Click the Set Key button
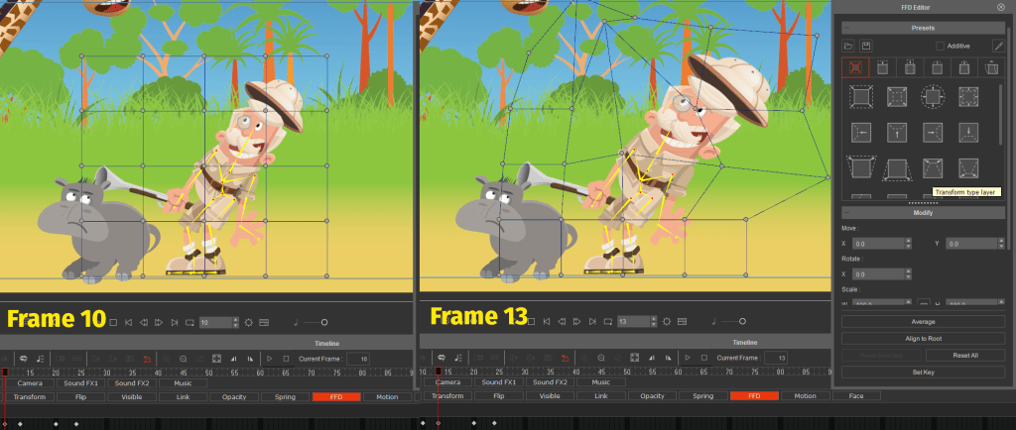This screenshot has width=1016, height=430. 924,372
